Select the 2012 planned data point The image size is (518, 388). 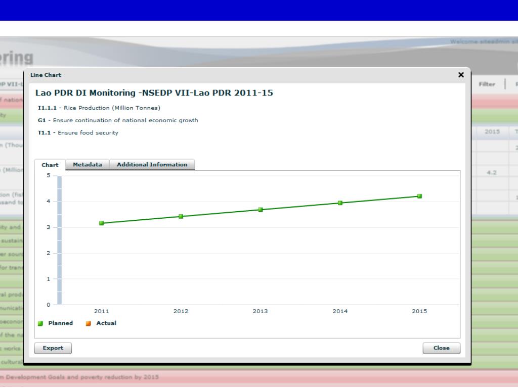point(181,216)
